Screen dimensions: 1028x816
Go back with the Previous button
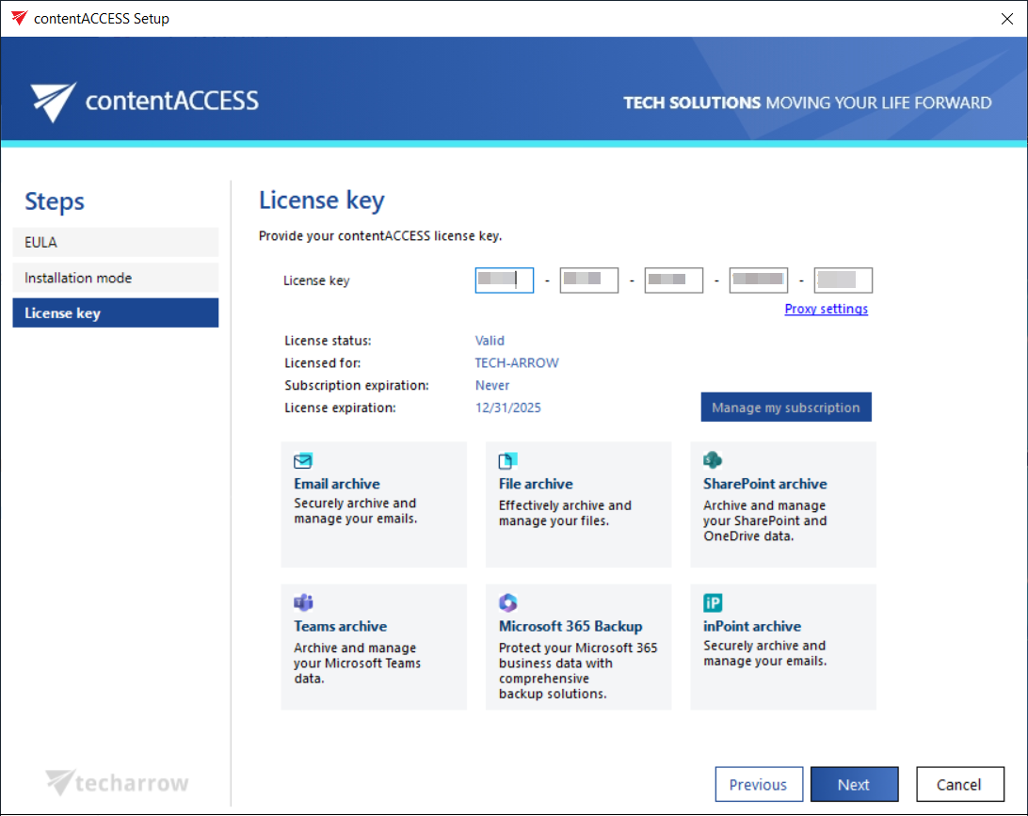click(758, 785)
